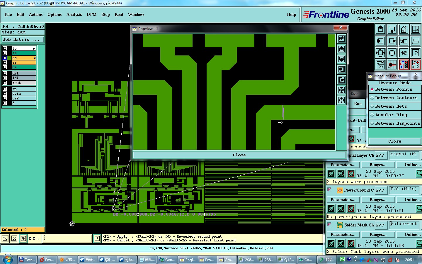The image size is (422, 264).
Task: Click the zoom out icon with outward arrows
Action: 380,53
